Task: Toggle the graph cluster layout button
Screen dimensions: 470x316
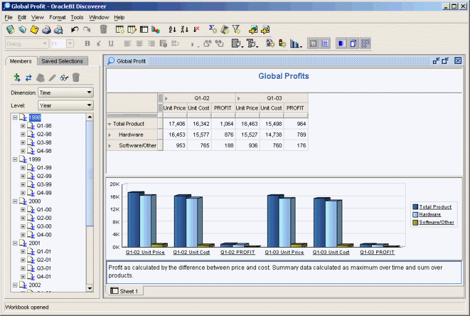Action: [x=365, y=44]
